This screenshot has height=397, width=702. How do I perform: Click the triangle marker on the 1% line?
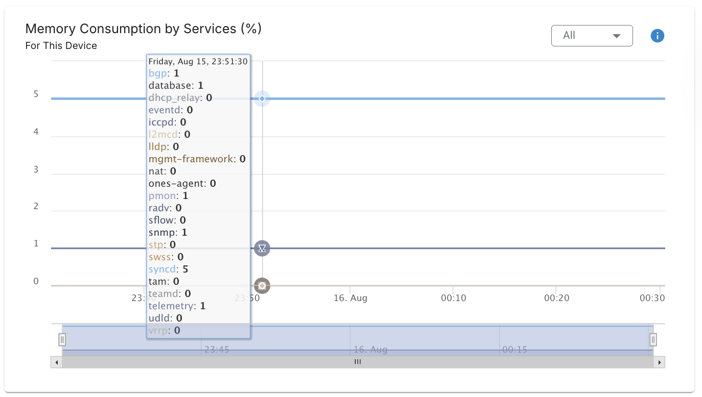(262, 249)
